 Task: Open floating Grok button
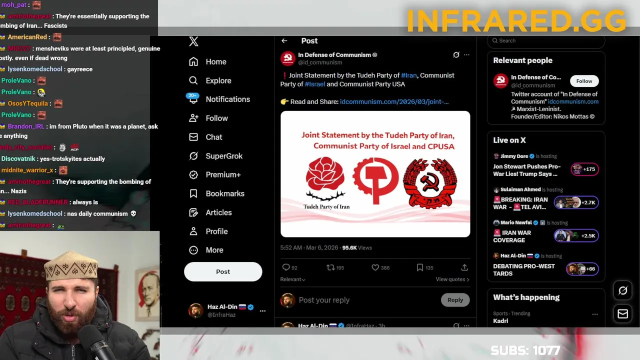622,290
